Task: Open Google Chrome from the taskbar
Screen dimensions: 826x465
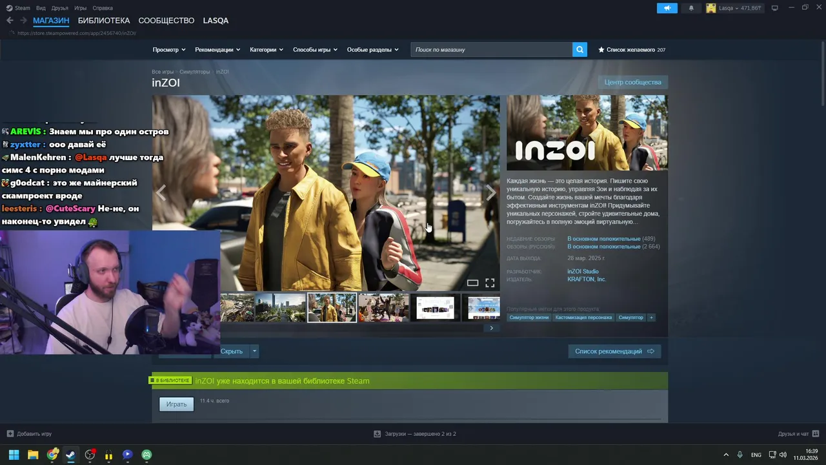Action: [x=52, y=455]
